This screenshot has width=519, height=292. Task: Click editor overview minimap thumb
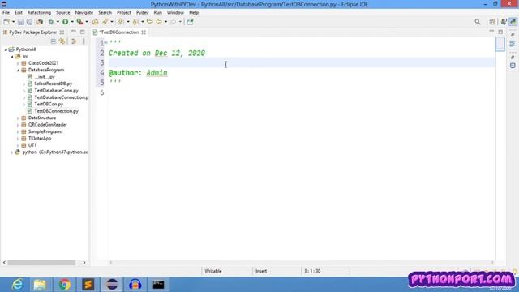[x=500, y=44]
